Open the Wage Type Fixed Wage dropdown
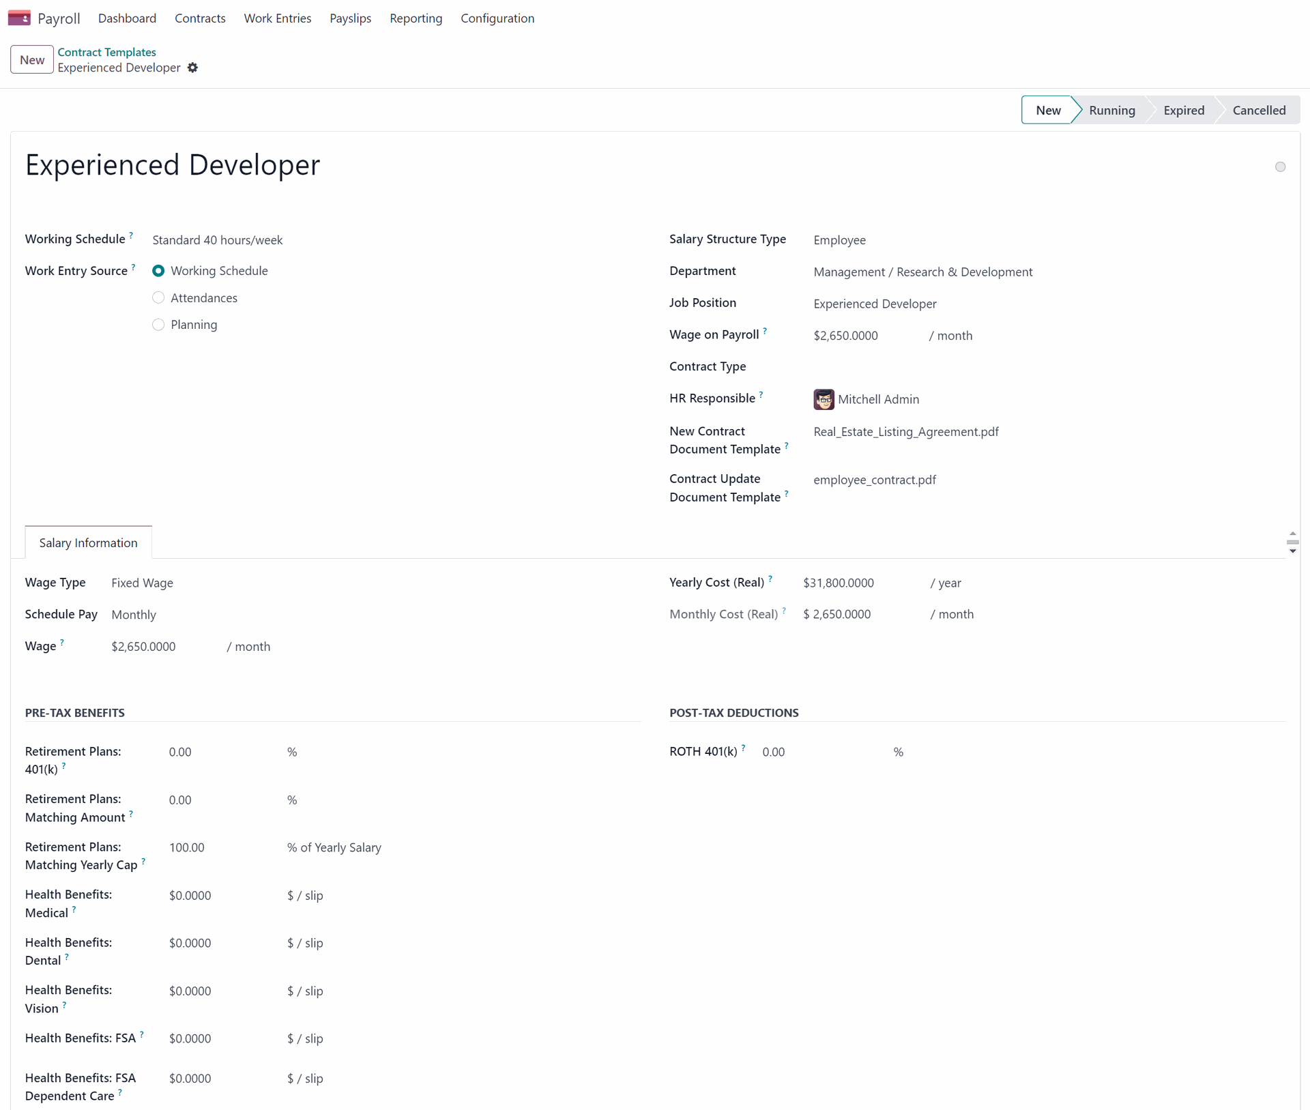The height and width of the screenshot is (1110, 1310). (143, 583)
